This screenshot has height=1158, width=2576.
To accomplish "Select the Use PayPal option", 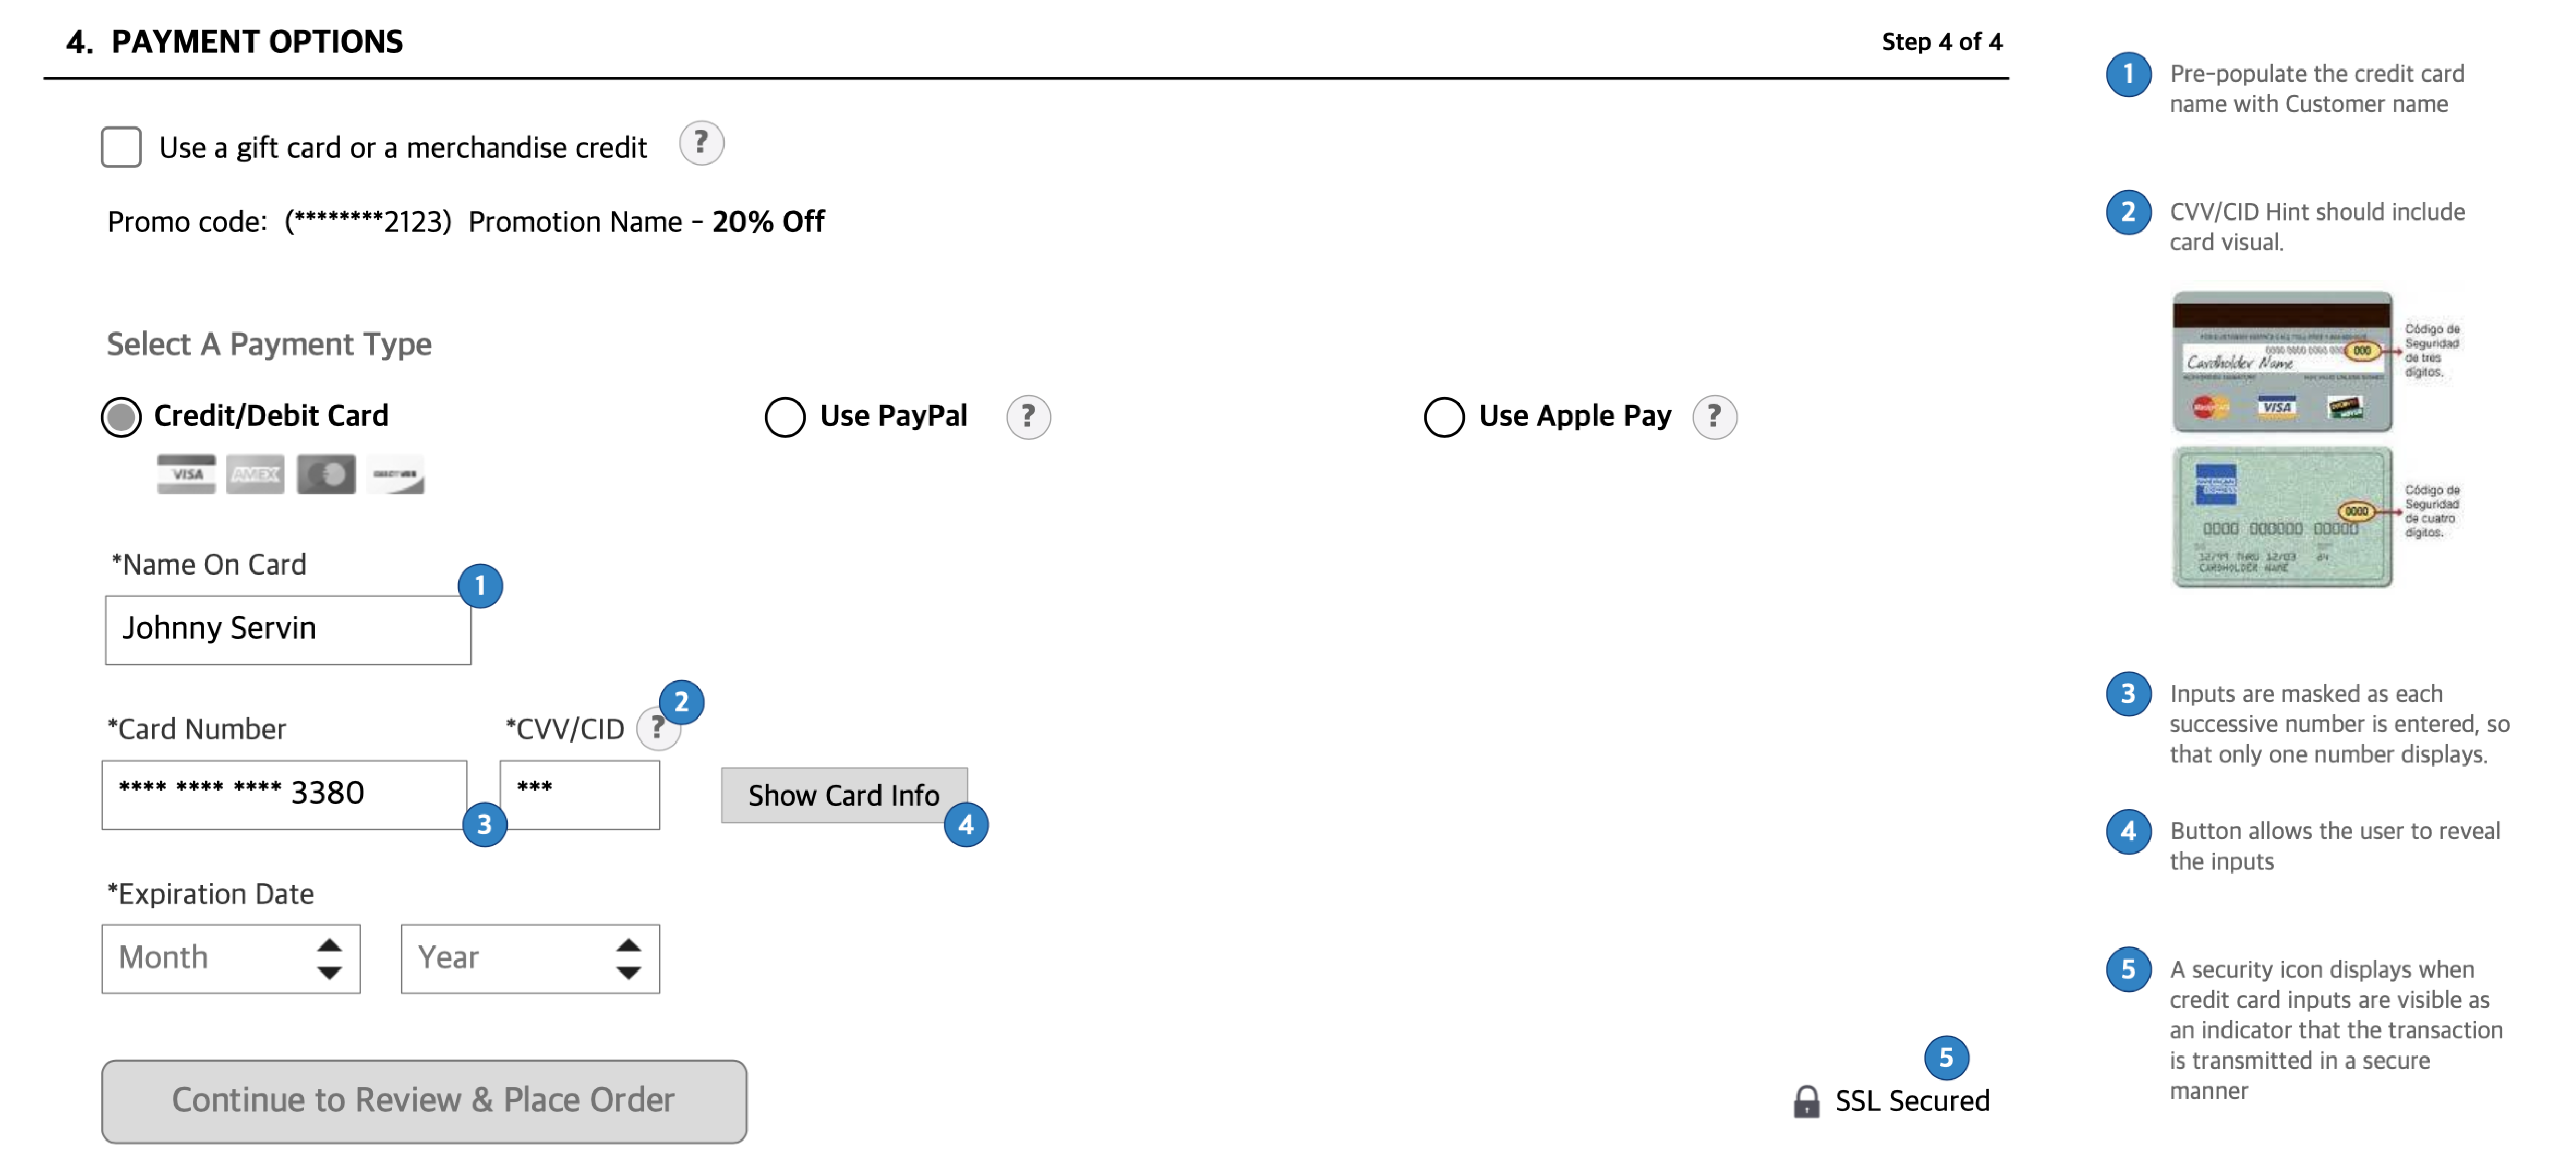I will coord(784,416).
